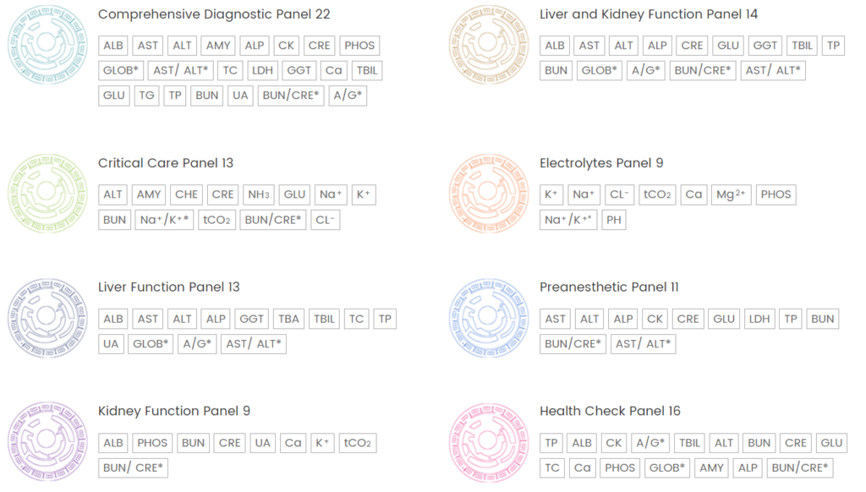Select the green Critical Care Panel disc icon
The width and height of the screenshot is (866, 492).
point(47,194)
